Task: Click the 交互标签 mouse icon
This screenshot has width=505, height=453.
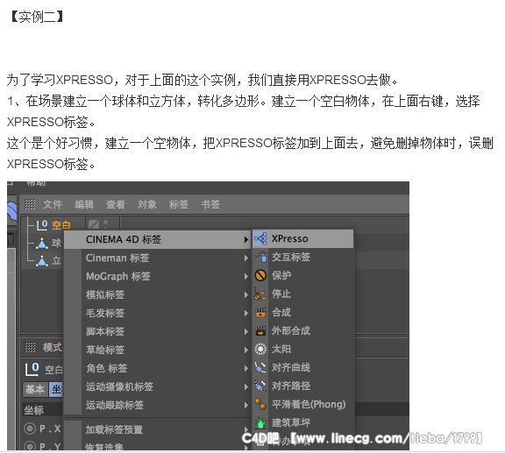Action: 261,257
